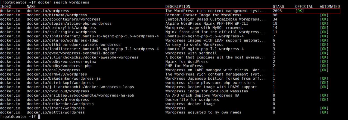This screenshot has height=120, width=348.
Task: Click the docker.io/wodby/wordpress-php repository name
Action: pos(59,66)
